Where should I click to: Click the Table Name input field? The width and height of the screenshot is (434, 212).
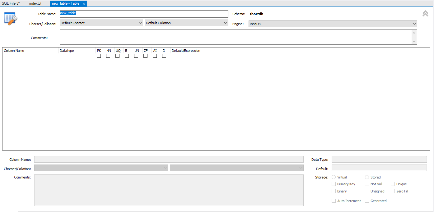144,14
